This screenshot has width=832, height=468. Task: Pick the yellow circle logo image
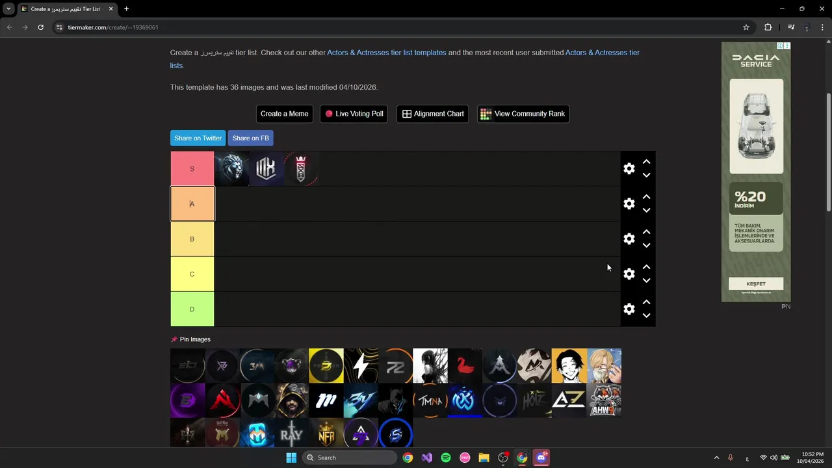tap(326, 366)
